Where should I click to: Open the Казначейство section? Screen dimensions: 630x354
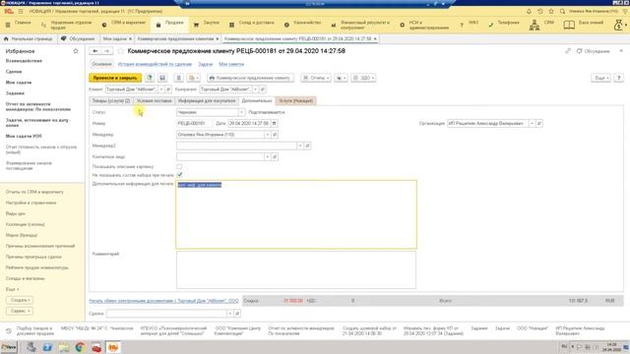(302, 25)
